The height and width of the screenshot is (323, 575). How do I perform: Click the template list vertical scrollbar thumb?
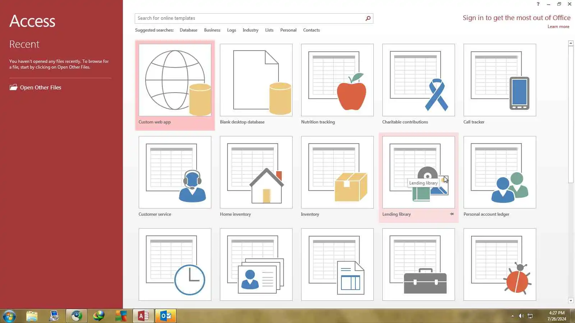(x=571, y=114)
